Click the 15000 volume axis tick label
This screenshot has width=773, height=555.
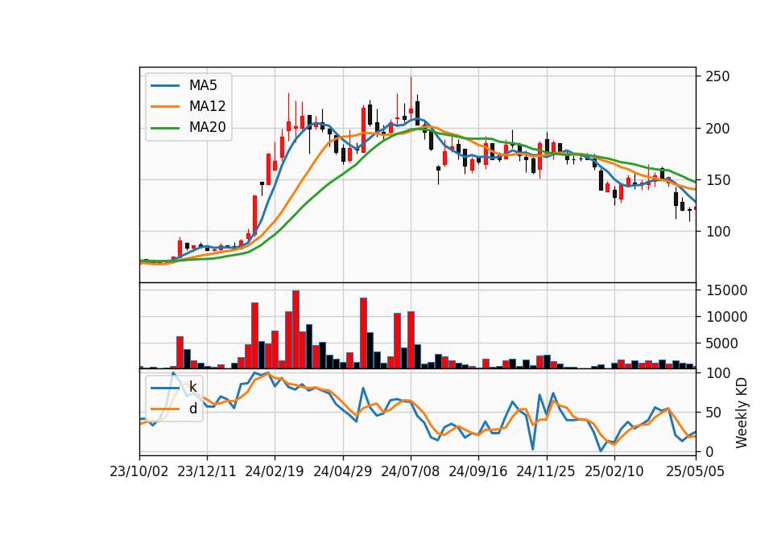click(x=726, y=290)
